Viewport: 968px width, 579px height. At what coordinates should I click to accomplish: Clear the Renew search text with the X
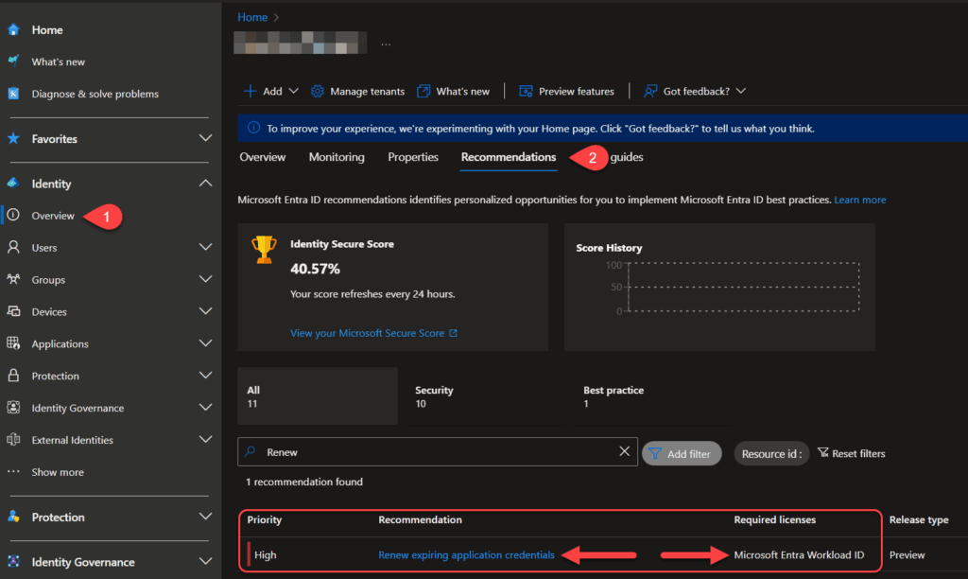(624, 451)
